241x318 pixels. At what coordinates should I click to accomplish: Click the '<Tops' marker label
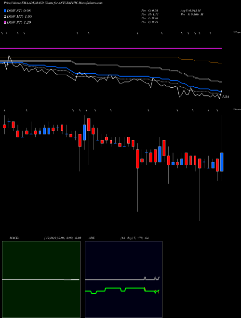(x=237, y=32)
